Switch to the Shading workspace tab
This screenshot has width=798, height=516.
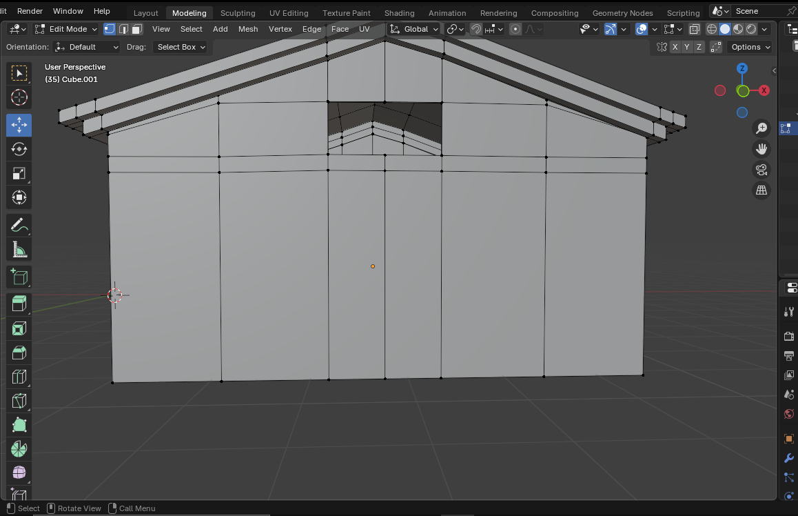coord(399,12)
